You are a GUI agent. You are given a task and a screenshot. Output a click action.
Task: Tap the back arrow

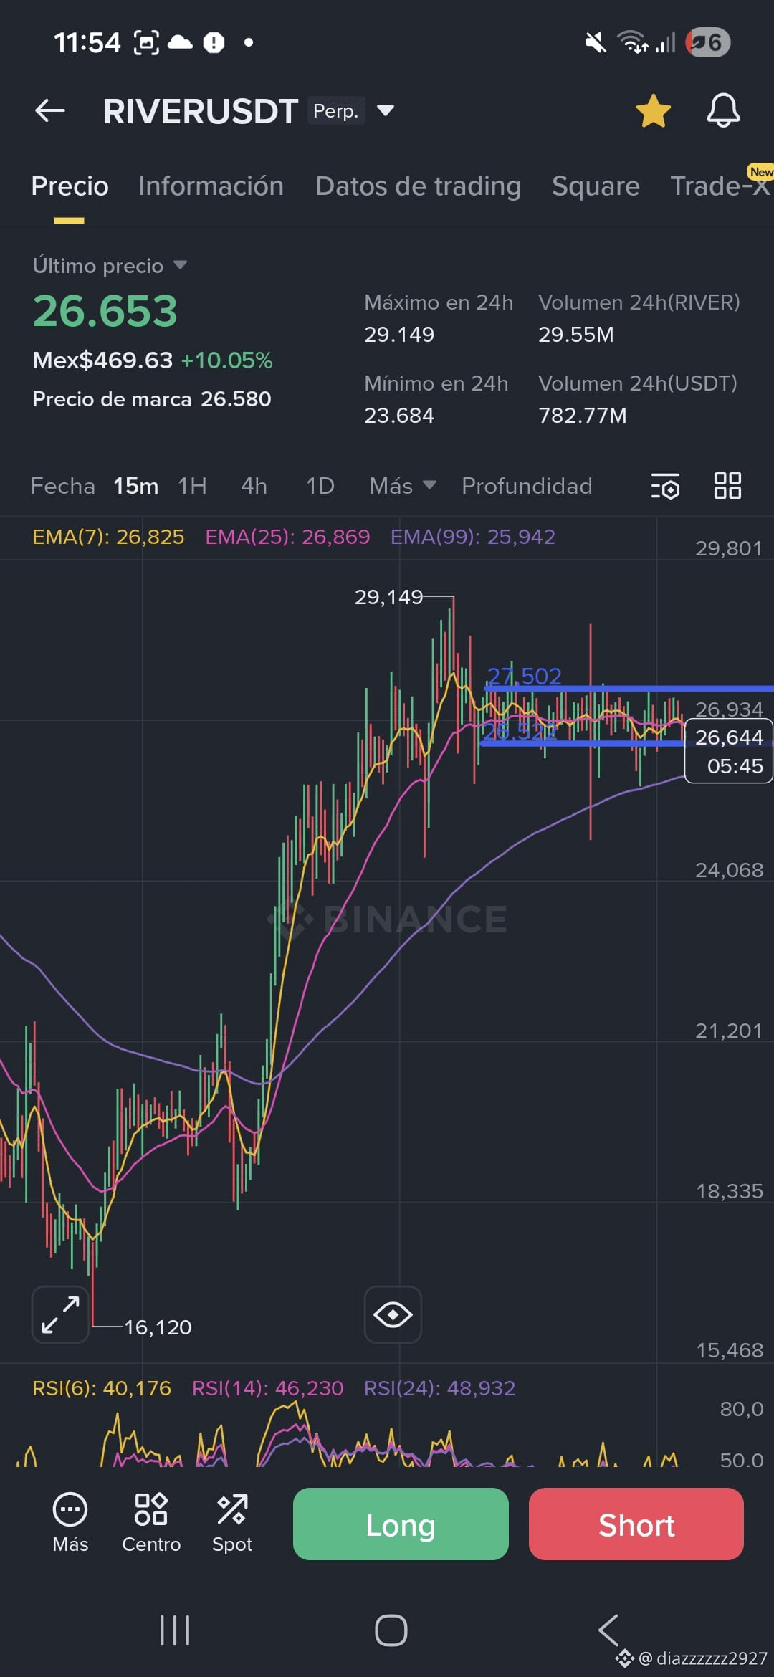[50, 110]
